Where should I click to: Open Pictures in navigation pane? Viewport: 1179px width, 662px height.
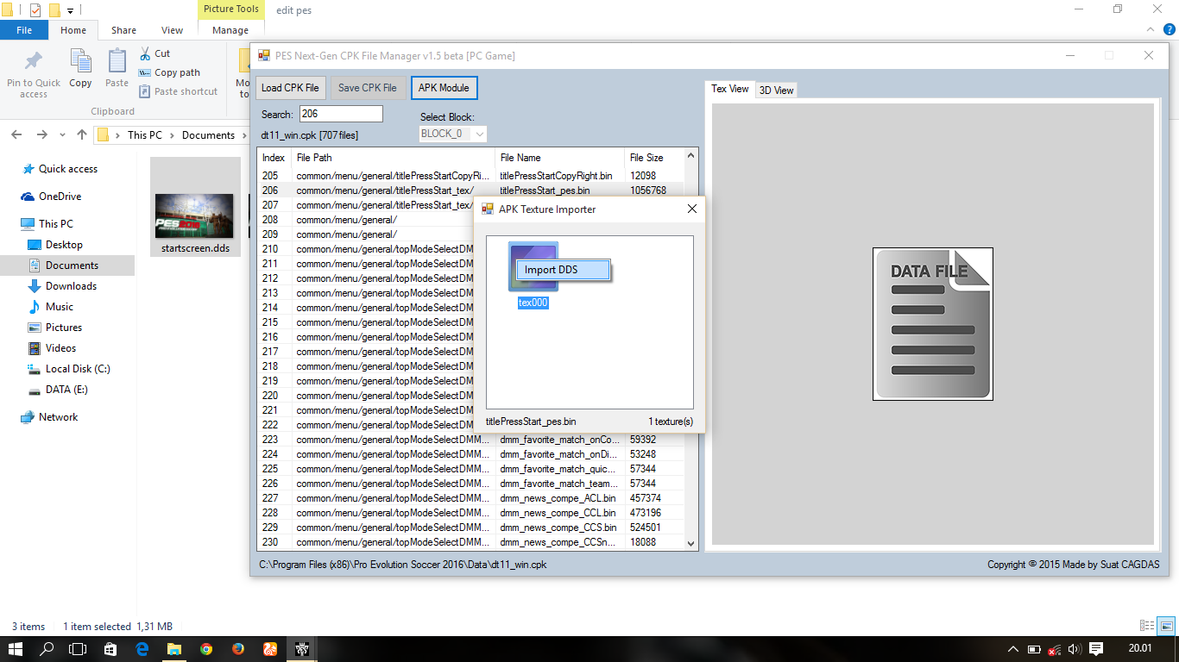[x=64, y=328]
